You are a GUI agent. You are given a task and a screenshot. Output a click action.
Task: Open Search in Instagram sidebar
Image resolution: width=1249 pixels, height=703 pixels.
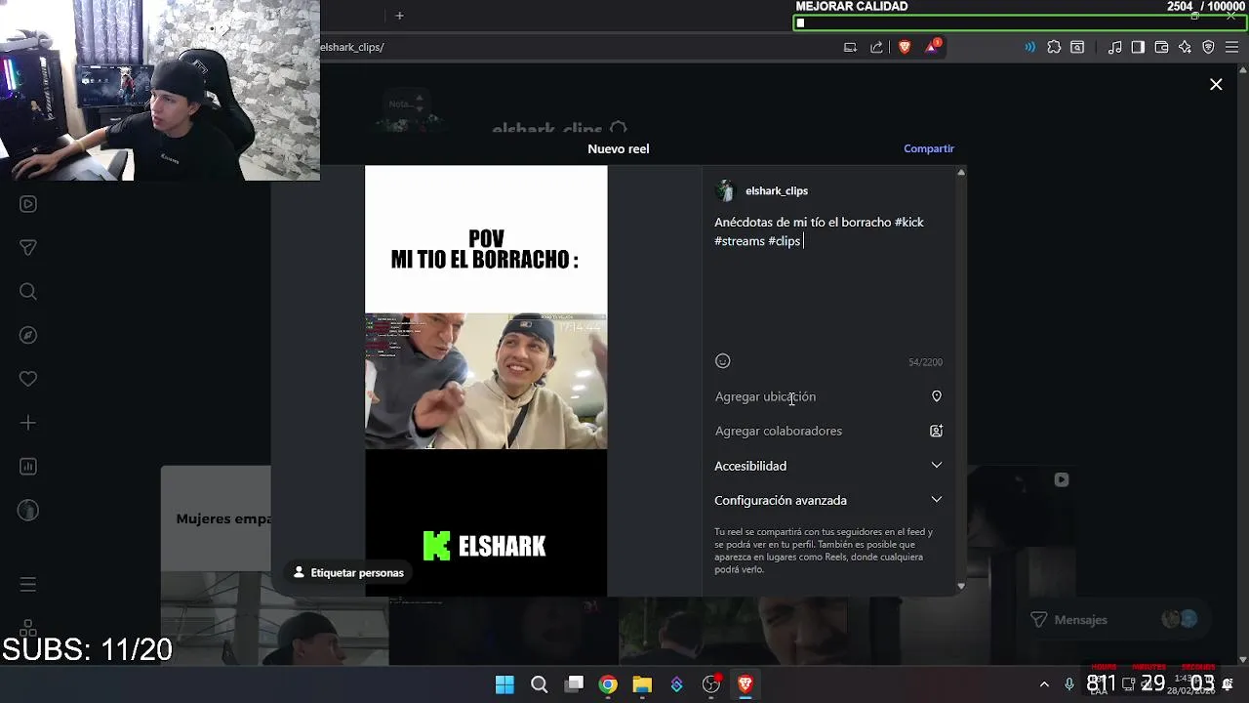coord(28,291)
